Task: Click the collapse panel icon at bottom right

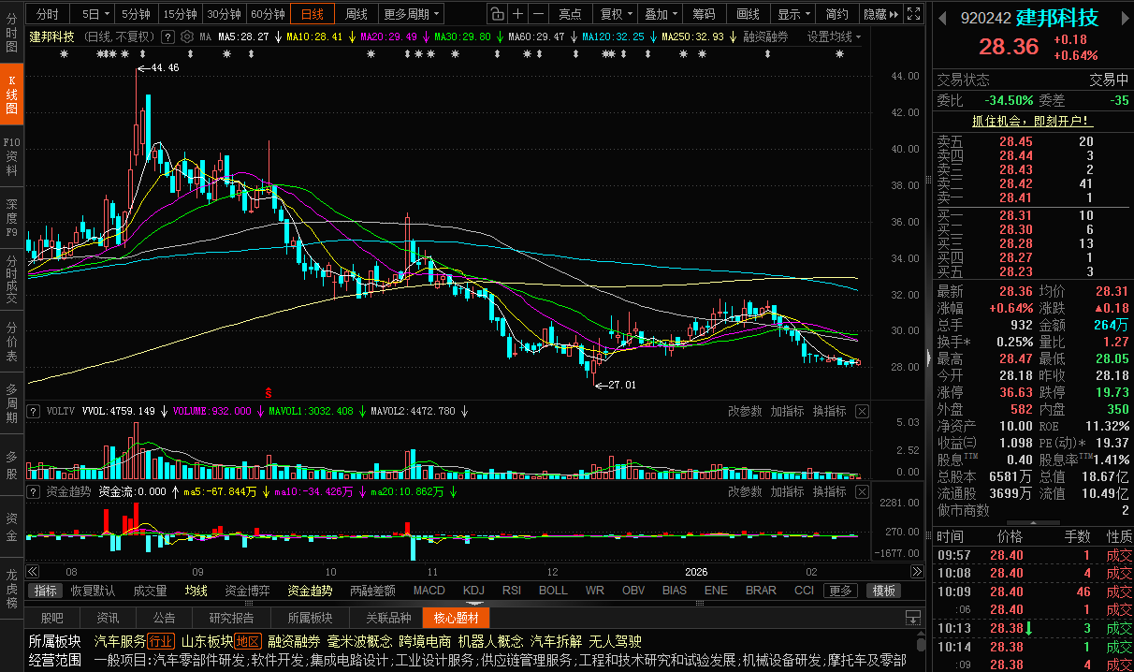Action: coord(912,618)
